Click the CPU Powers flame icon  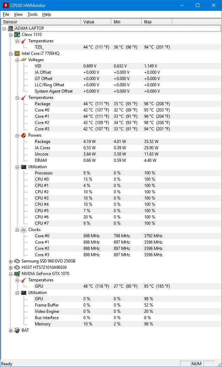(x=24, y=135)
